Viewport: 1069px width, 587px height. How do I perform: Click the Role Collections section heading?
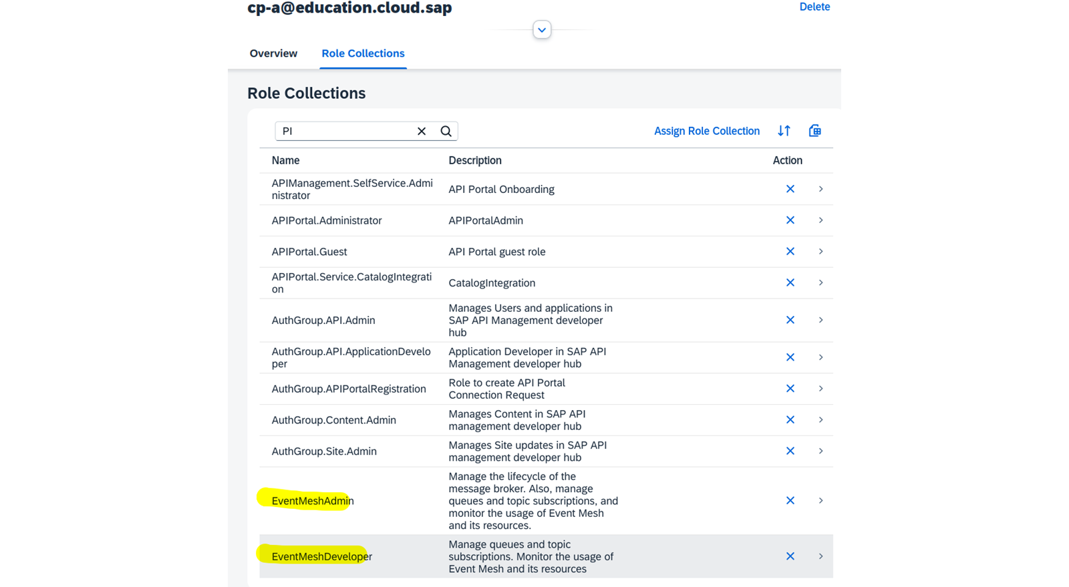click(x=306, y=93)
